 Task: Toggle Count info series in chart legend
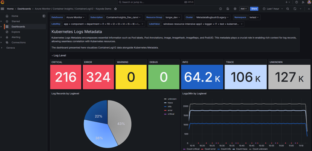point(224,149)
